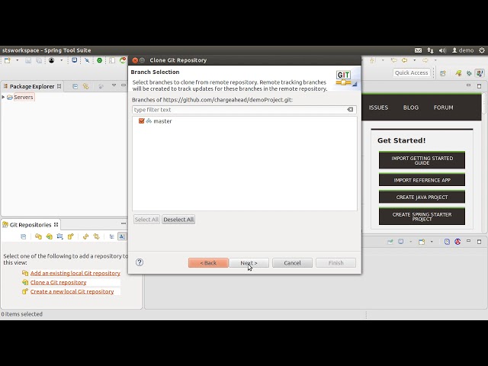Click the Back button in the clone wizard
This screenshot has height=366, width=488.
[208, 263]
